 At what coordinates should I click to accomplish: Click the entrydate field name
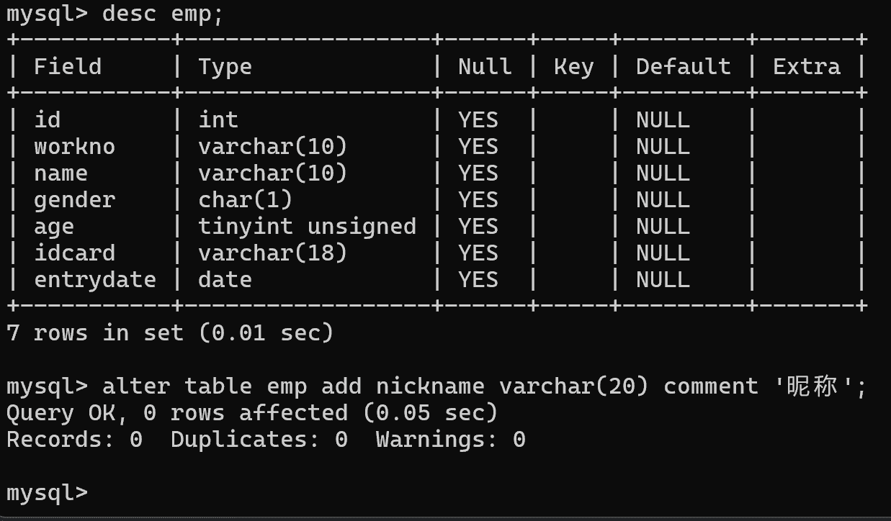(95, 279)
